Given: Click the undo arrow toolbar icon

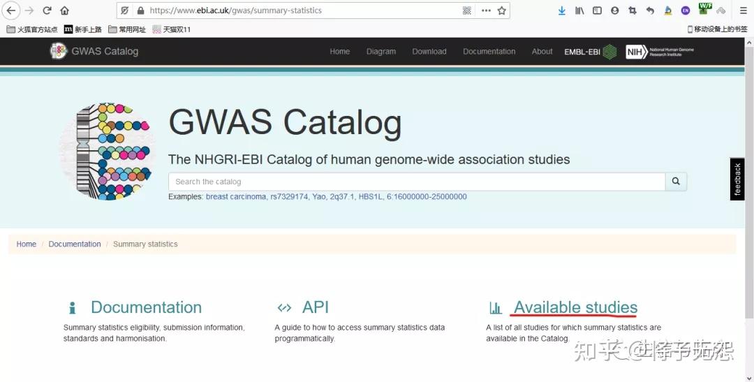Looking at the screenshot, I should [x=650, y=10].
